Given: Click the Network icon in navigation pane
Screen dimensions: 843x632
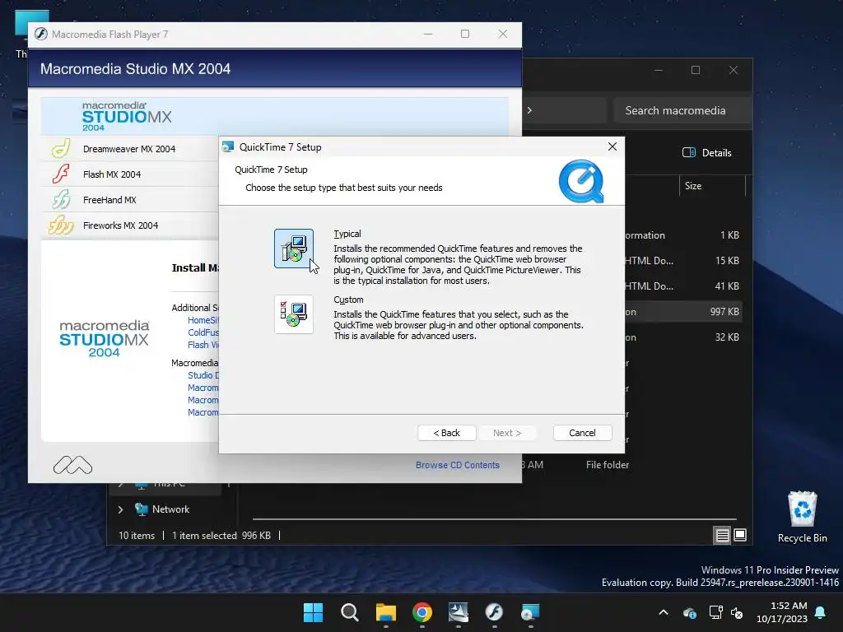Looking at the screenshot, I should (x=141, y=509).
